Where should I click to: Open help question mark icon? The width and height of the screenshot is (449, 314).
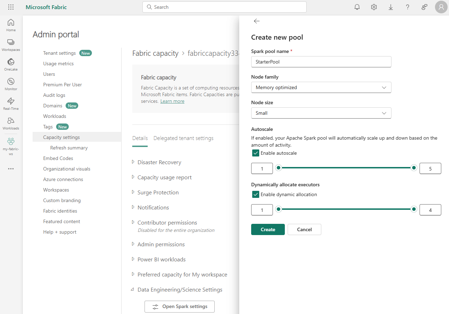click(408, 7)
